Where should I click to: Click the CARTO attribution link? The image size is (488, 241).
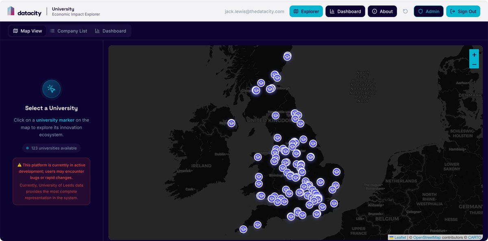tap(474, 237)
